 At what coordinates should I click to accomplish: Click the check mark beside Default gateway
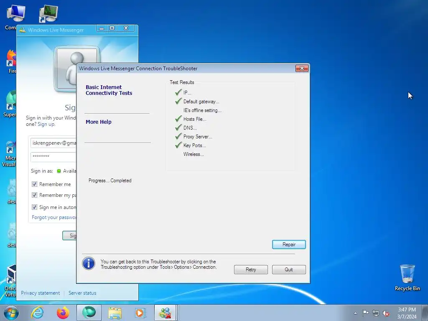(x=178, y=101)
